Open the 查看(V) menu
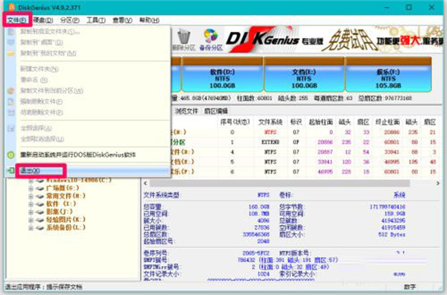447x295 pixels. (122, 20)
